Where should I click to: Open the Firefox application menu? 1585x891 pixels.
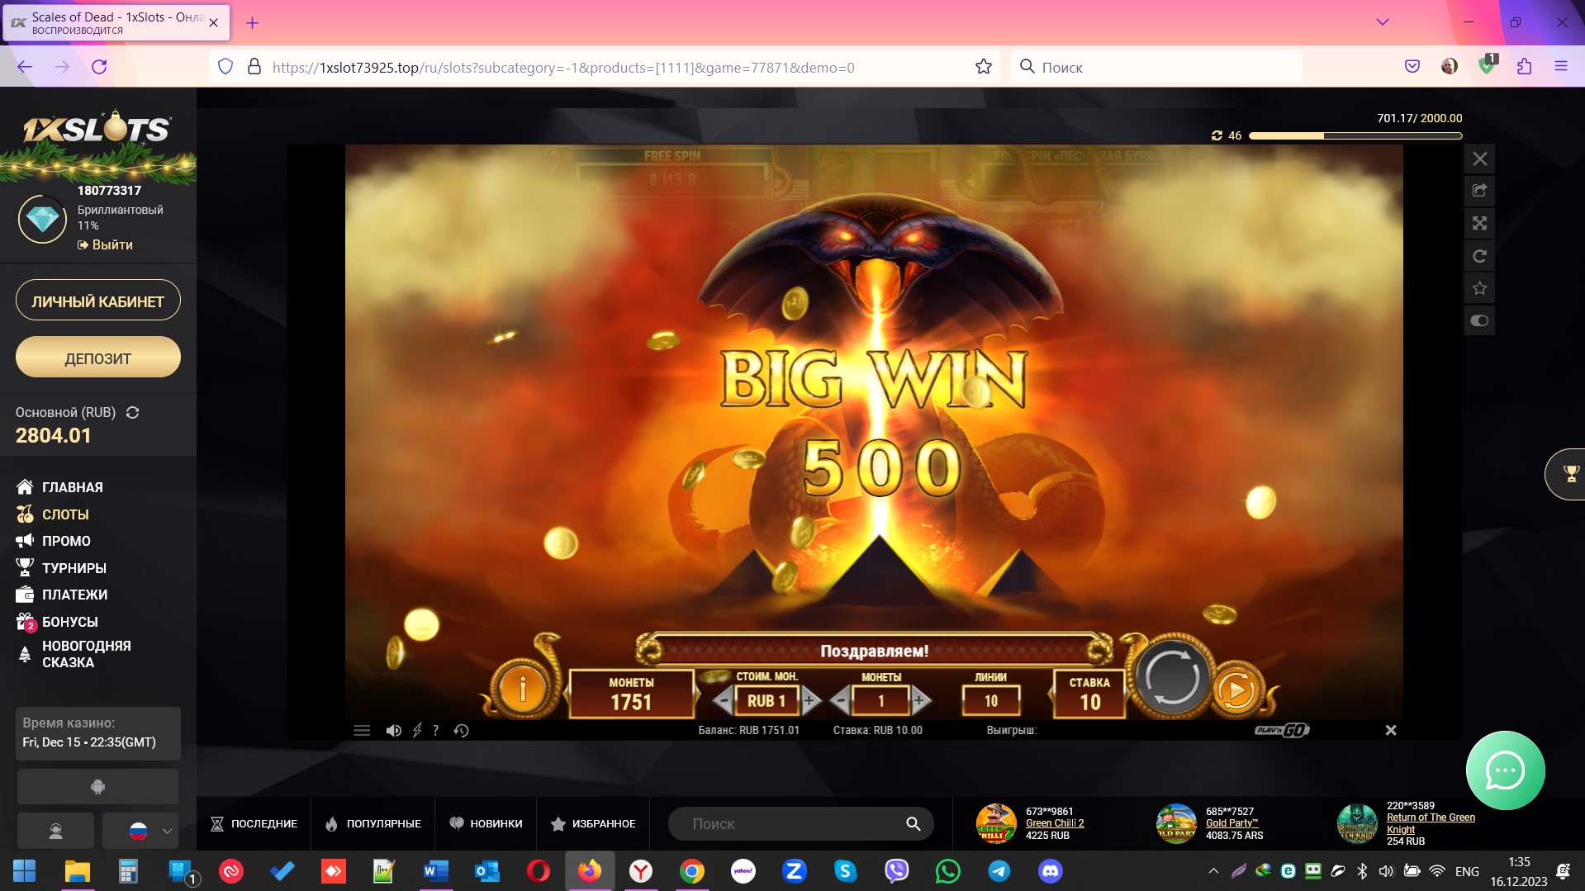click(1560, 67)
